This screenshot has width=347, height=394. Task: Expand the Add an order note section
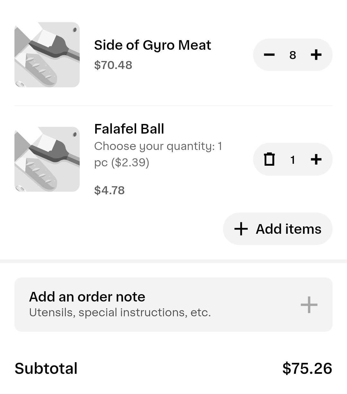(x=309, y=305)
